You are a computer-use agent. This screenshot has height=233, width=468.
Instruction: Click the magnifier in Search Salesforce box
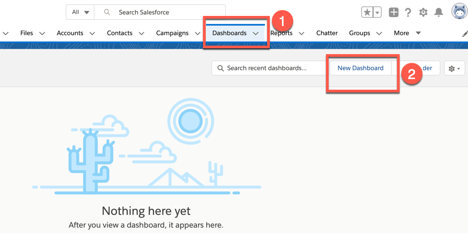[x=107, y=12]
